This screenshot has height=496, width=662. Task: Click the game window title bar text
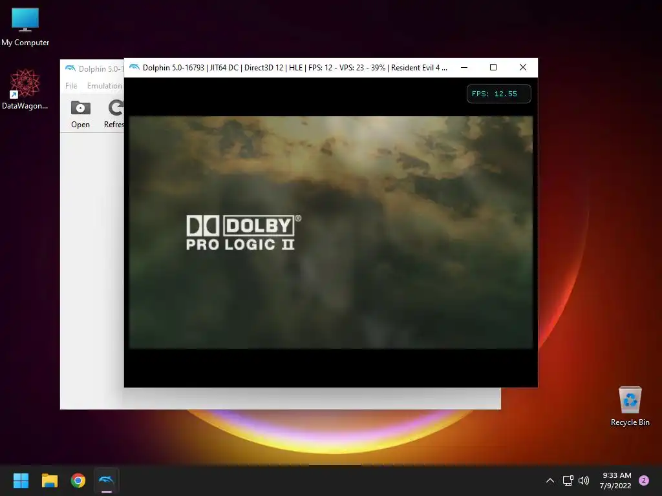point(295,67)
